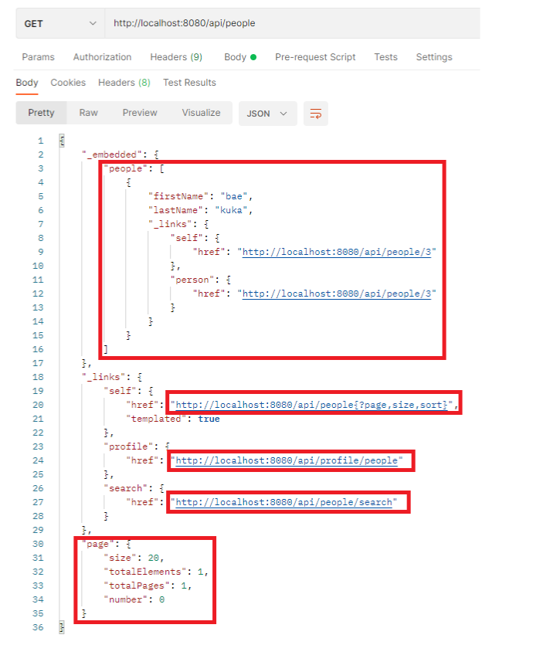Open the JSON format dropdown
The width and height of the screenshot is (533, 645).
tap(268, 114)
